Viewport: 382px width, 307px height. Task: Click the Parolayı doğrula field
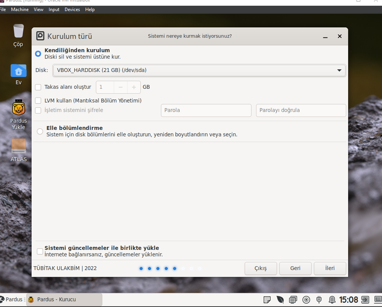301,110
